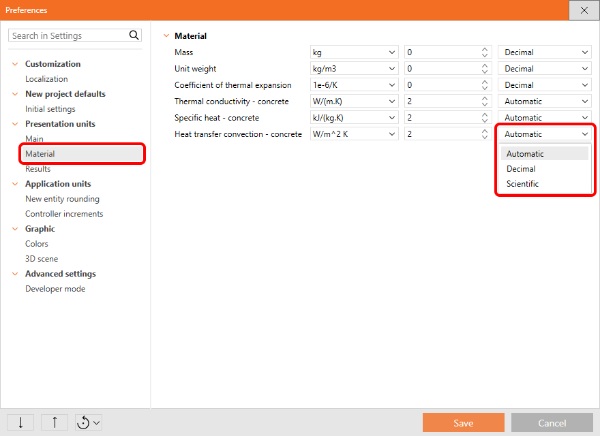
Task: Select Developer mode in the sidebar
Action: (55, 289)
